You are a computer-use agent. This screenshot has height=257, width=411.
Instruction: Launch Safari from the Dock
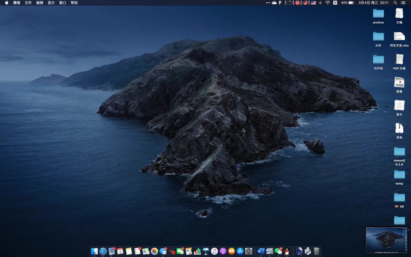103,251
